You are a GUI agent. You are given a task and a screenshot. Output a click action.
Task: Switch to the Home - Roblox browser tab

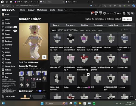point(77,2)
